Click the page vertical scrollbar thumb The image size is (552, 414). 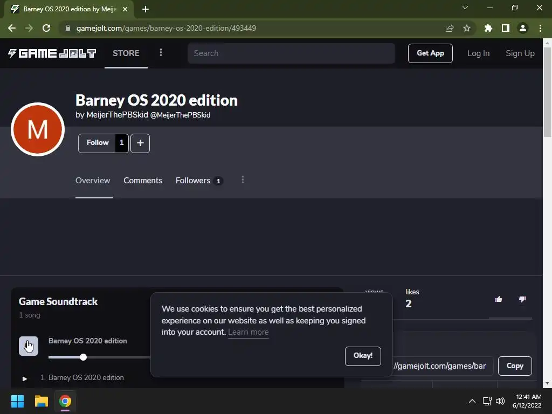(547, 92)
